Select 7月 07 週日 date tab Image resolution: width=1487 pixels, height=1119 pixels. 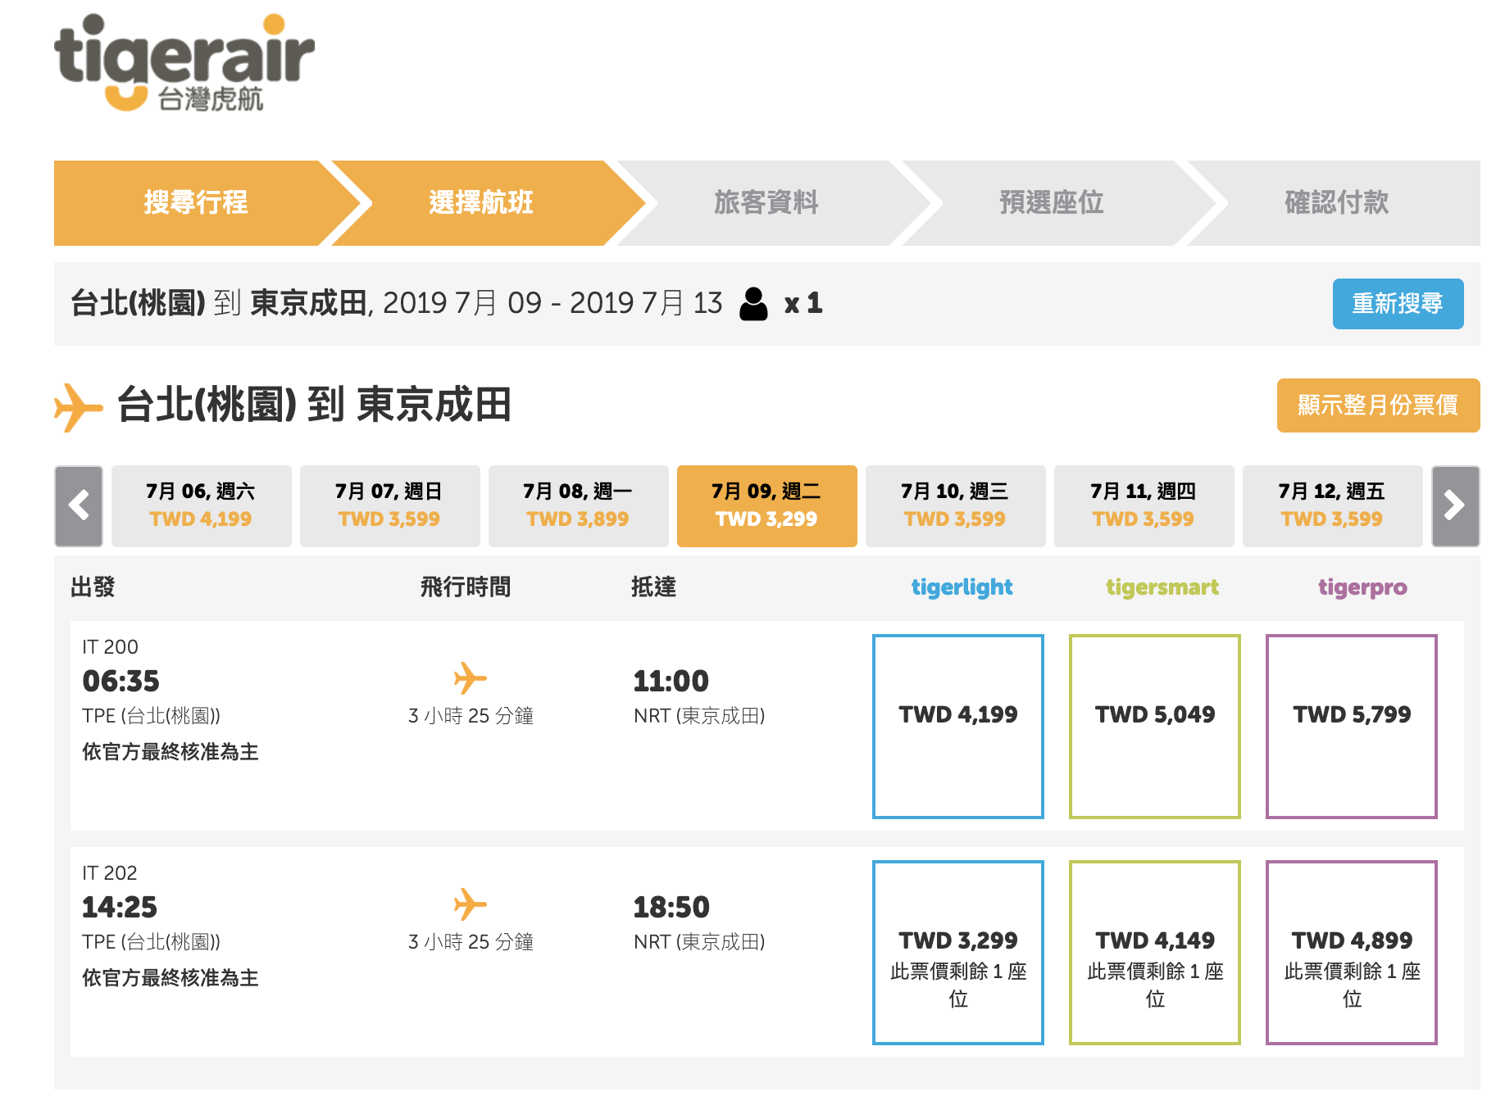390,506
